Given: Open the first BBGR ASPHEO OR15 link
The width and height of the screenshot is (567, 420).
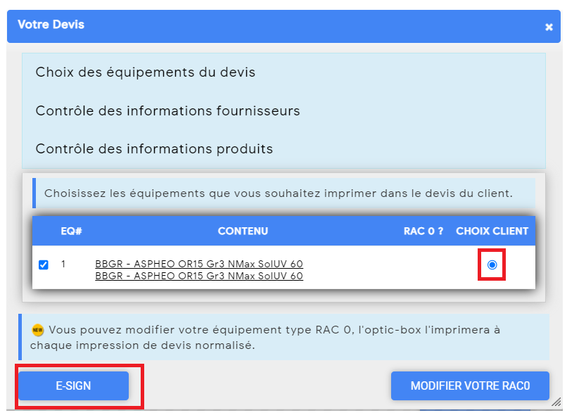Looking at the screenshot, I should tap(199, 264).
